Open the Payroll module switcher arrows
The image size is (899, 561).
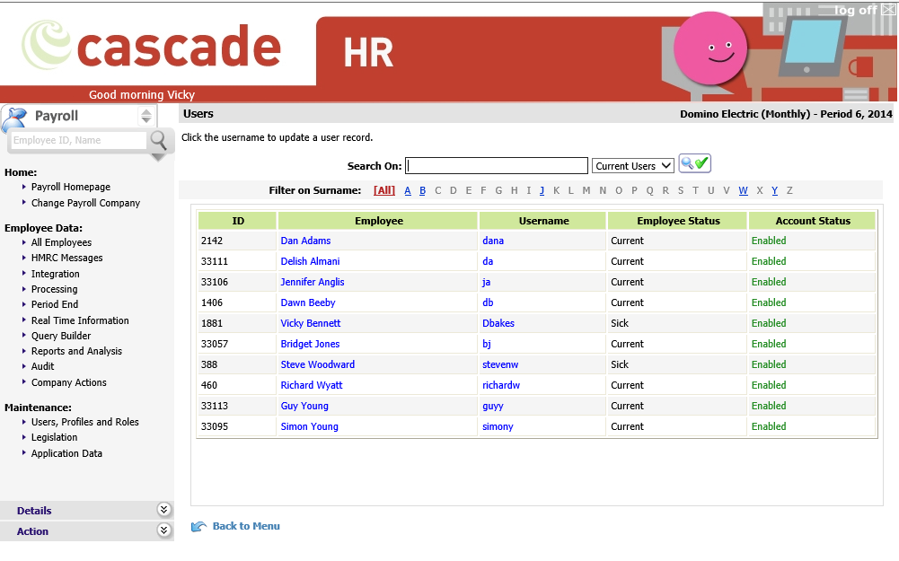click(146, 116)
